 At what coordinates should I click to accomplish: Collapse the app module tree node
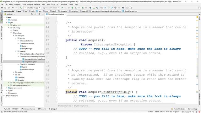[x=4, y=17]
